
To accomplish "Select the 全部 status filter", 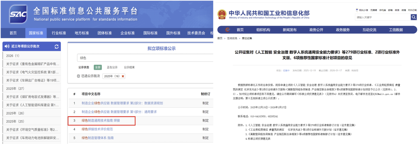I will coord(98,67).
